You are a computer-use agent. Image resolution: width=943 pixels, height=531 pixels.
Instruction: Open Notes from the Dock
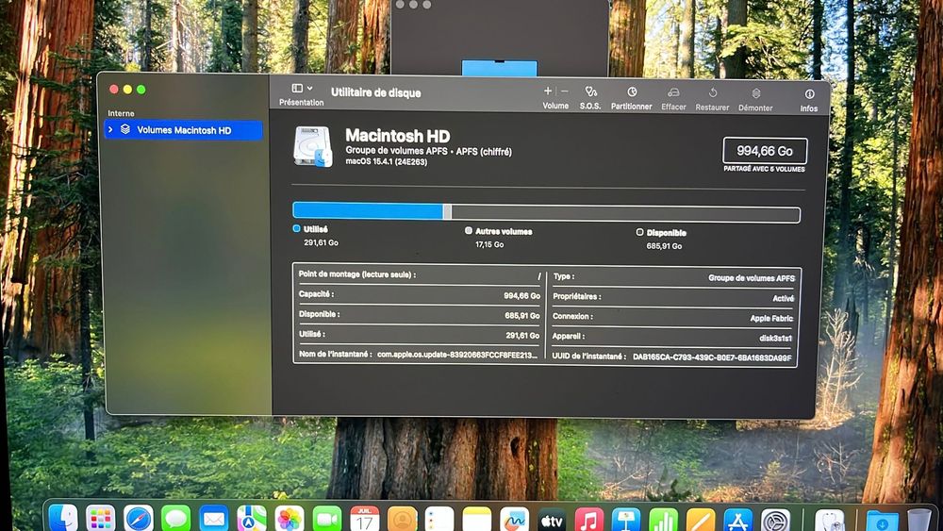(x=477, y=519)
